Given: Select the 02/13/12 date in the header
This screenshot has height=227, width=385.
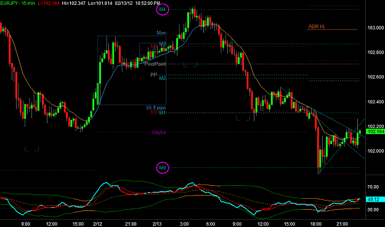Looking at the screenshot, I should (x=124, y=3).
